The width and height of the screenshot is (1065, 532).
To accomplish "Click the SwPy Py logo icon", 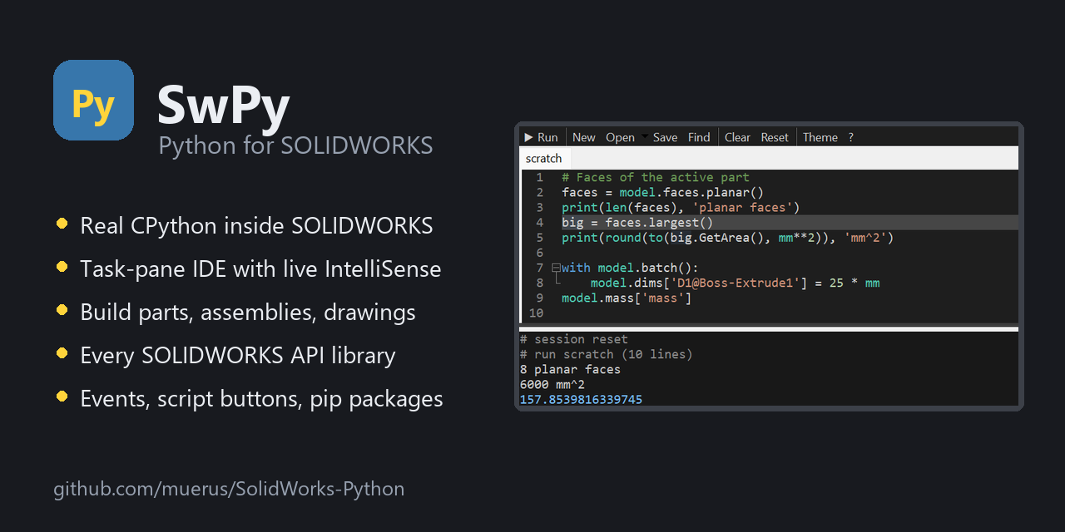I will point(93,100).
